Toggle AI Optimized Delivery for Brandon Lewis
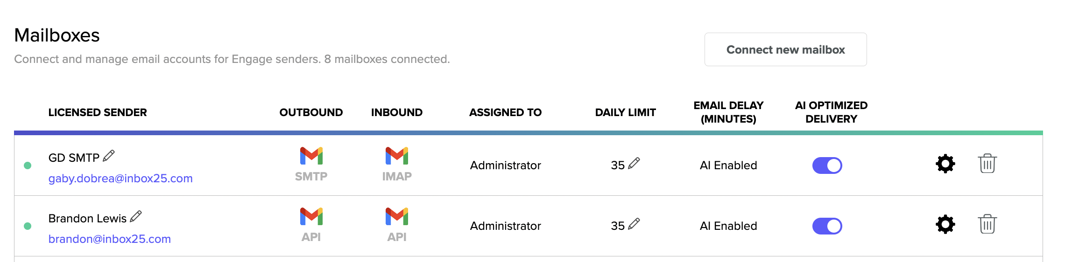Screen dimensions: 1072x262 [827, 226]
